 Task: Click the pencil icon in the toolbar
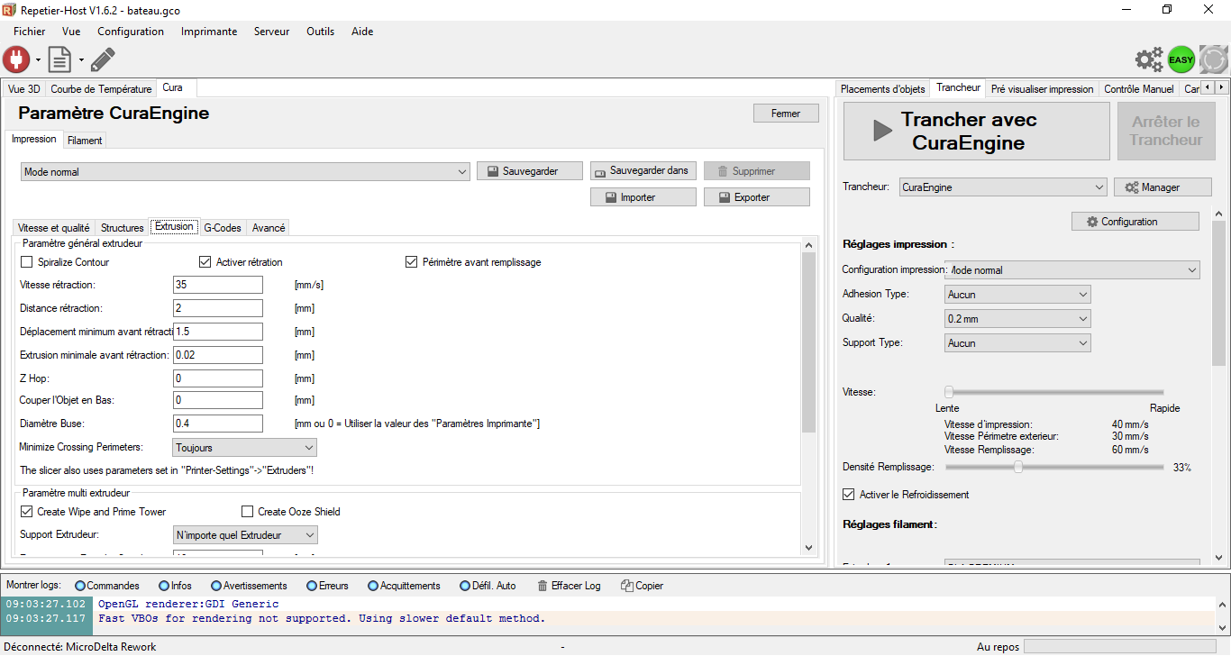[103, 59]
